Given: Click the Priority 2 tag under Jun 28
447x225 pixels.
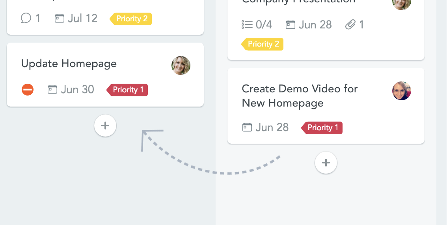Looking at the screenshot, I should click(263, 44).
